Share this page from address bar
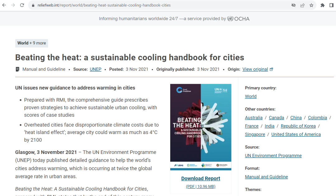Screen dimensions: 336x196 303,5
